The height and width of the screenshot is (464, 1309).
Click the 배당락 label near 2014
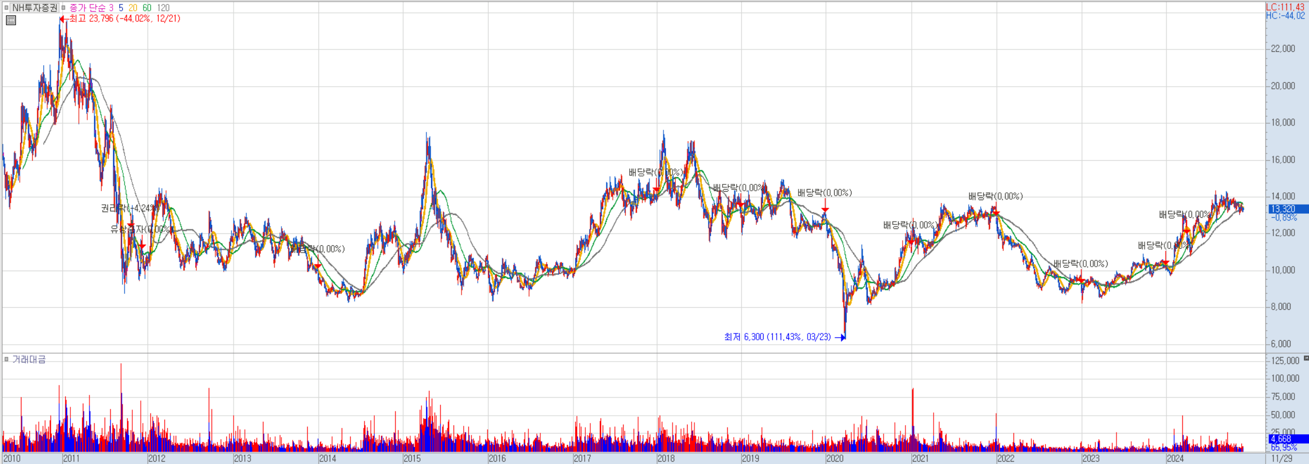pos(319,249)
